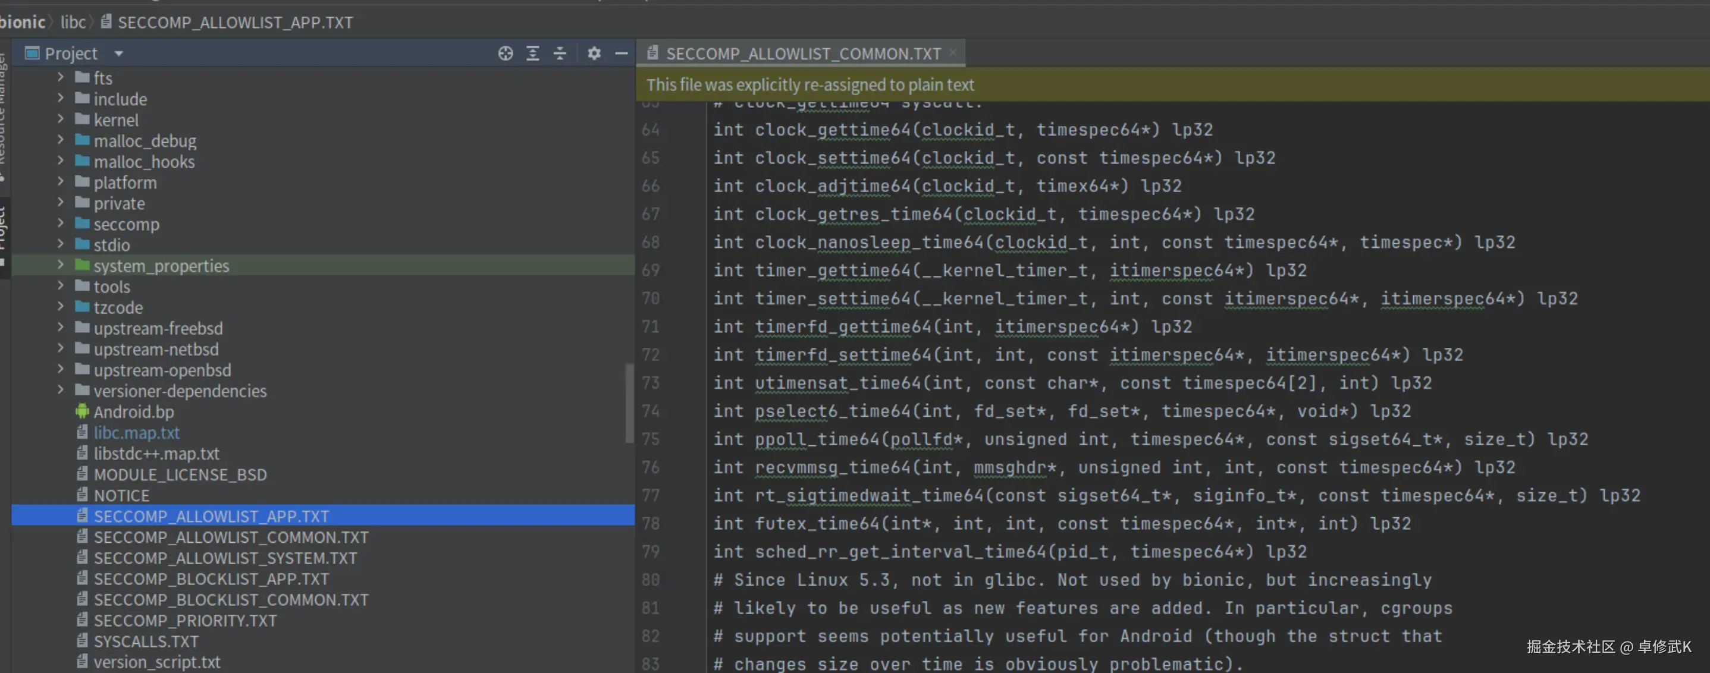Viewport: 1710px width, 673px height.
Task: Select libc.map.txt in the project tree
Action: tap(137, 433)
